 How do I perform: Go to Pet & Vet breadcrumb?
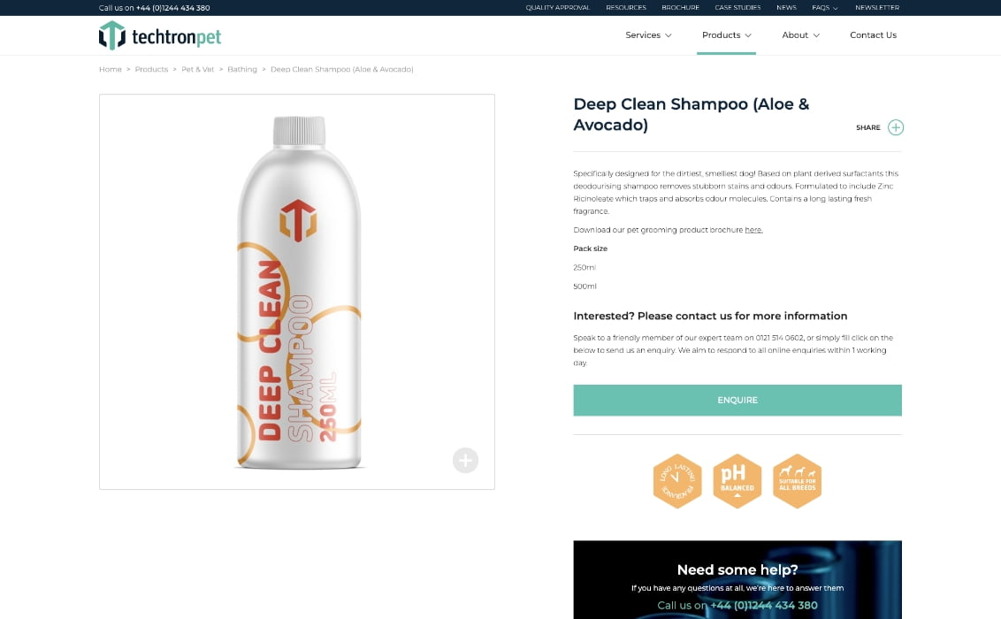tap(197, 70)
